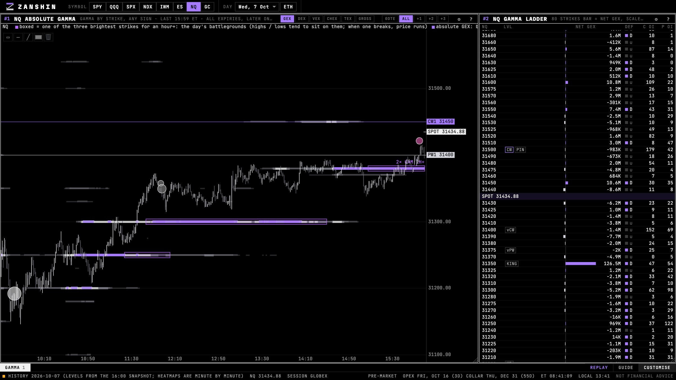The image size is (676, 380).
Task: Switch symbol to ES
Action: pos(180,7)
